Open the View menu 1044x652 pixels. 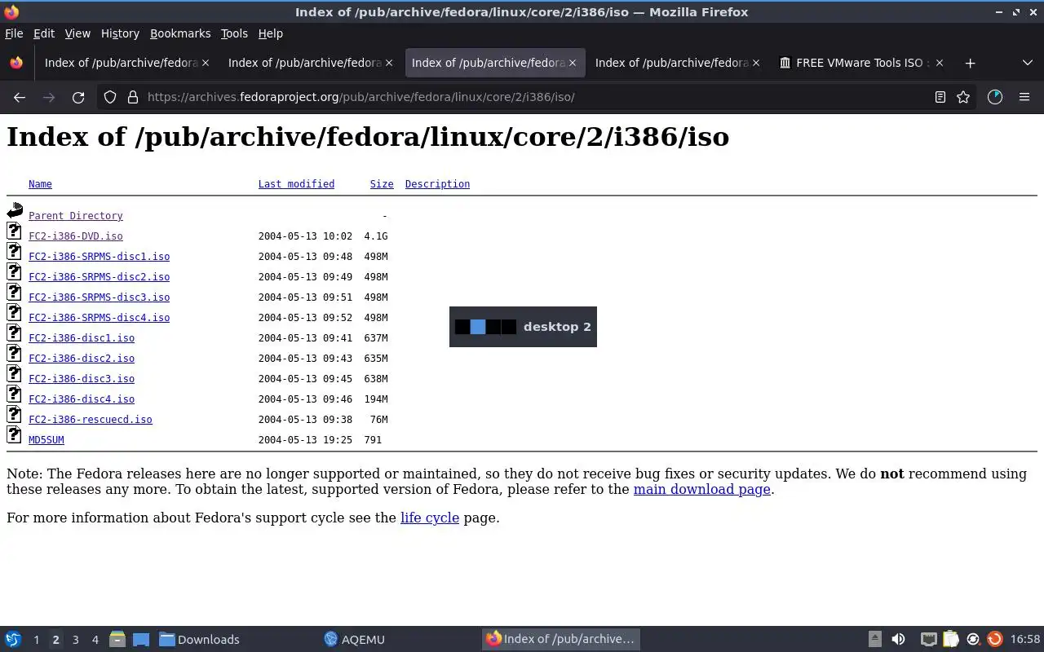pos(77,33)
